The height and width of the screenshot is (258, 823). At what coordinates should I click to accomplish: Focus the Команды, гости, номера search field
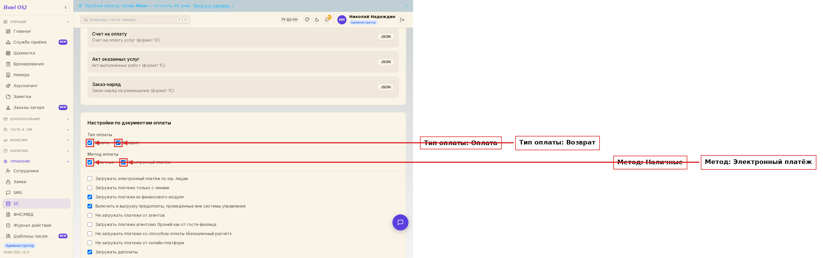[135, 20]
